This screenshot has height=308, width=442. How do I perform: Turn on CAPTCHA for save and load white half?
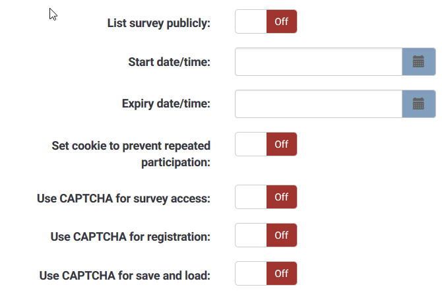tap(251, 273)
